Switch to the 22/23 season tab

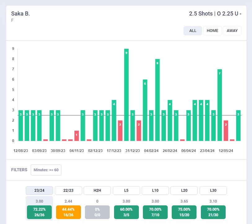[68, 190]
